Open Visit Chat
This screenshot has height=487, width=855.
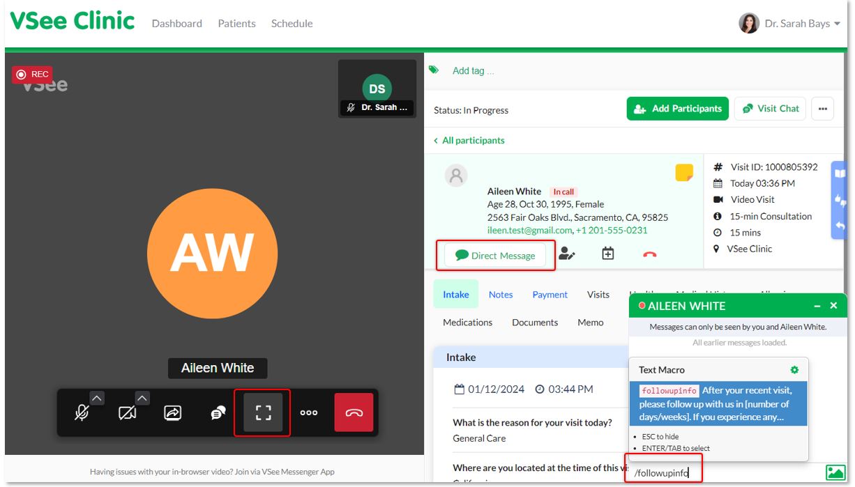(770, 109)
